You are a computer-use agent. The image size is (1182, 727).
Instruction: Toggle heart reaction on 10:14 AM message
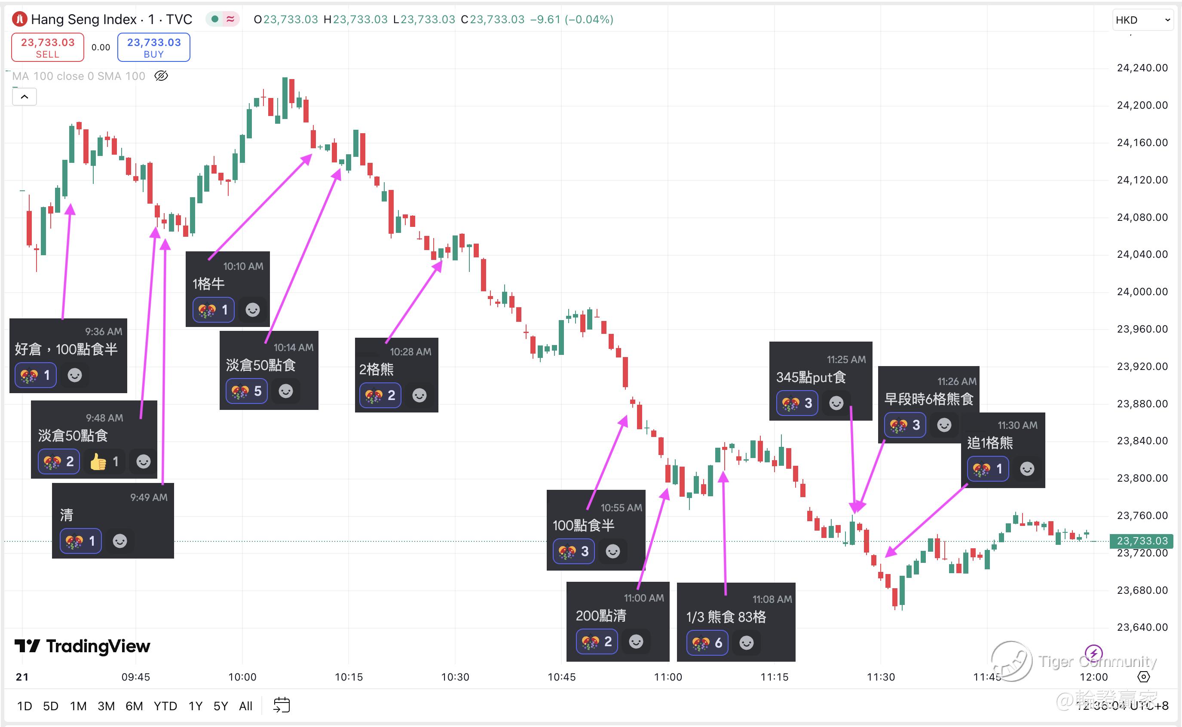click(x=247, y=391)
